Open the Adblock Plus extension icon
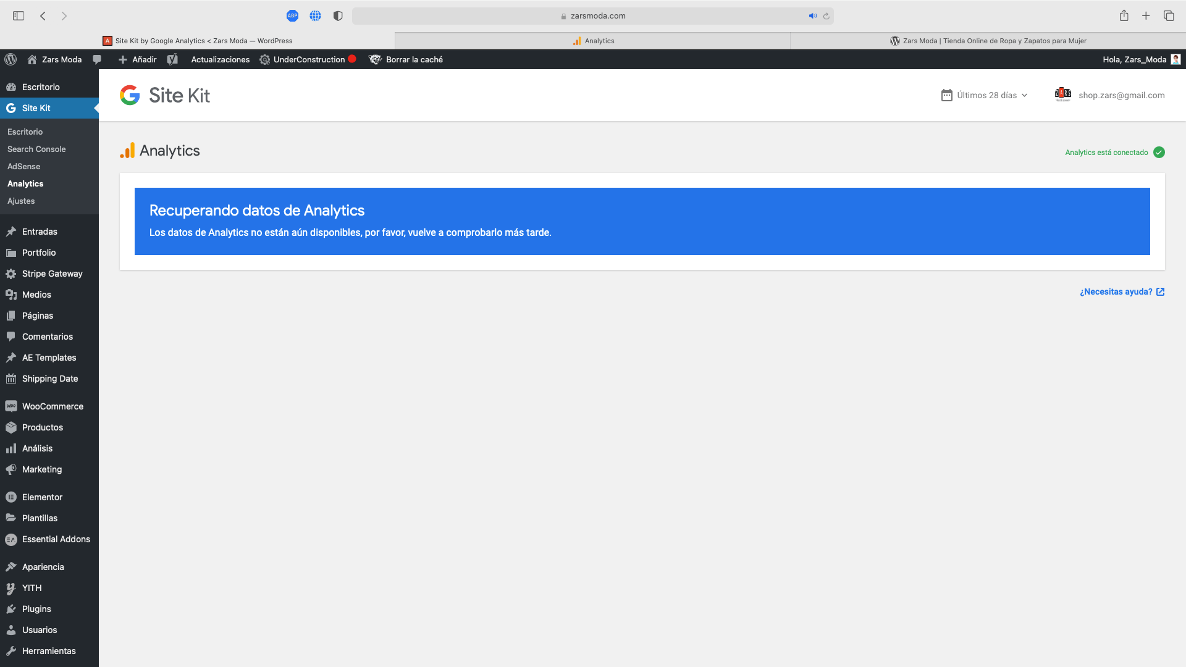 click(292, 16)
